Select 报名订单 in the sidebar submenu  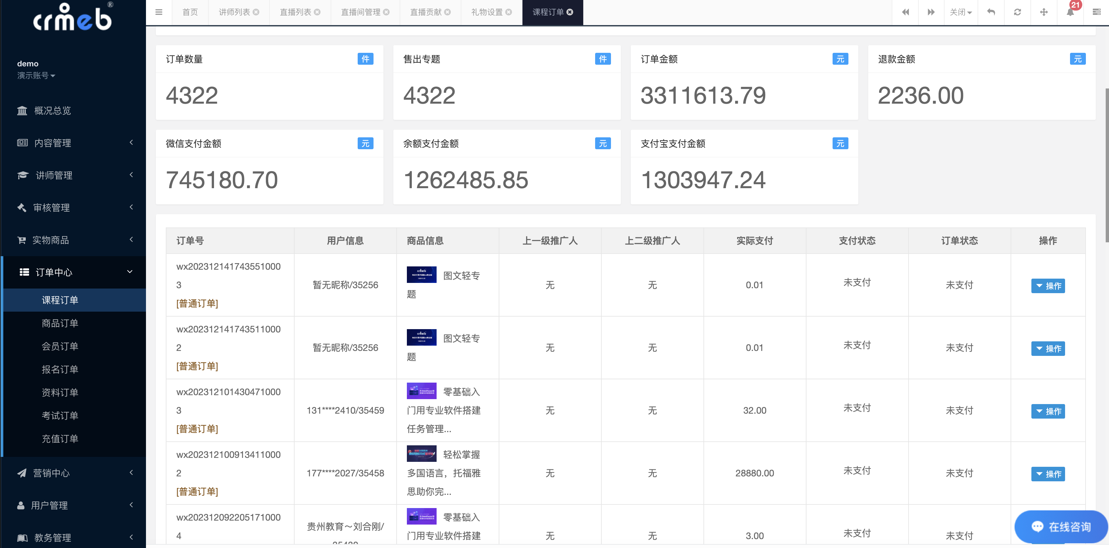coord(74,369)
